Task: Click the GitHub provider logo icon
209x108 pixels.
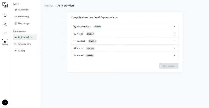Action: (x=75, y=48)
